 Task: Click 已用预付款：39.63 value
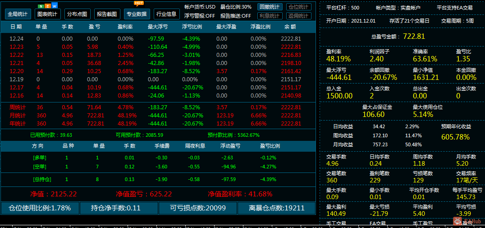(51, 135)
